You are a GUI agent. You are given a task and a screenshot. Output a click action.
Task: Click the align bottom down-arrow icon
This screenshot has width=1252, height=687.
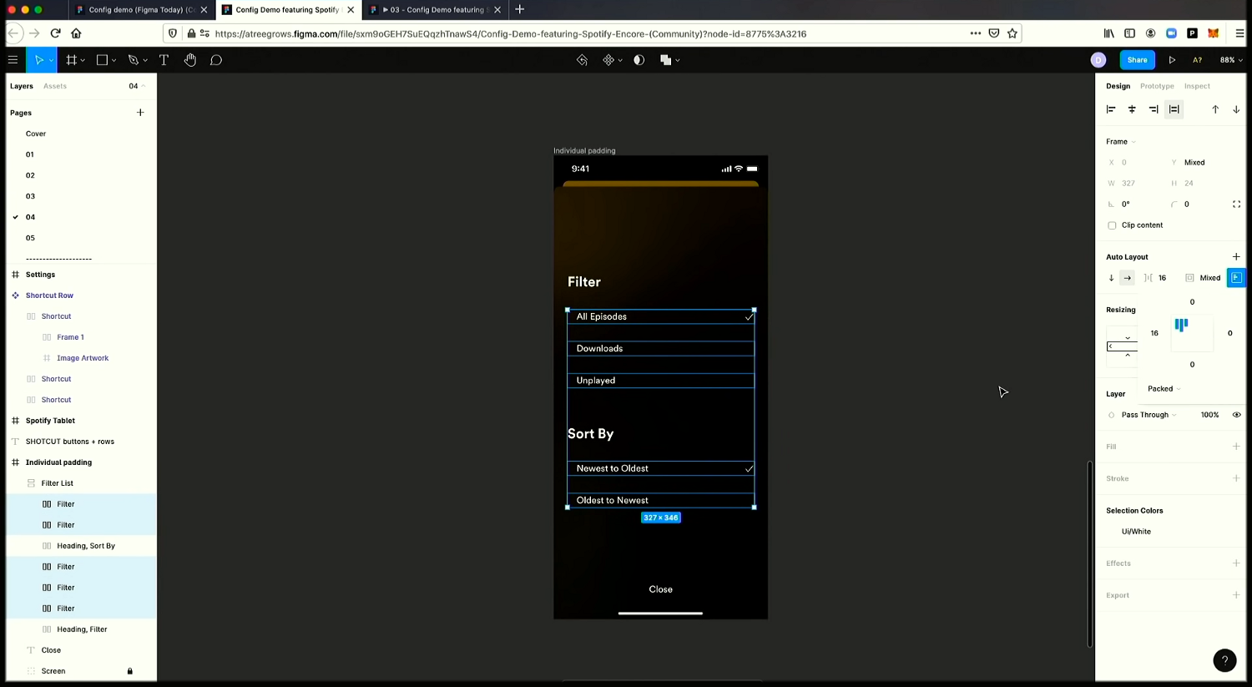pos(1236,109)
